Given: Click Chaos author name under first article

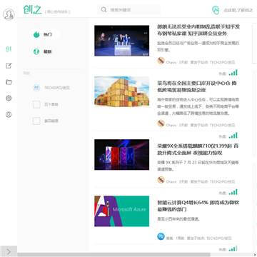Looking at the screenshot, I should pyautogui.click(x=171, y=62).
